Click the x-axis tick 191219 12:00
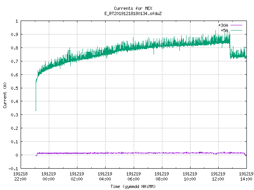This screenshot has height=190, width=254. coord(218,176)
